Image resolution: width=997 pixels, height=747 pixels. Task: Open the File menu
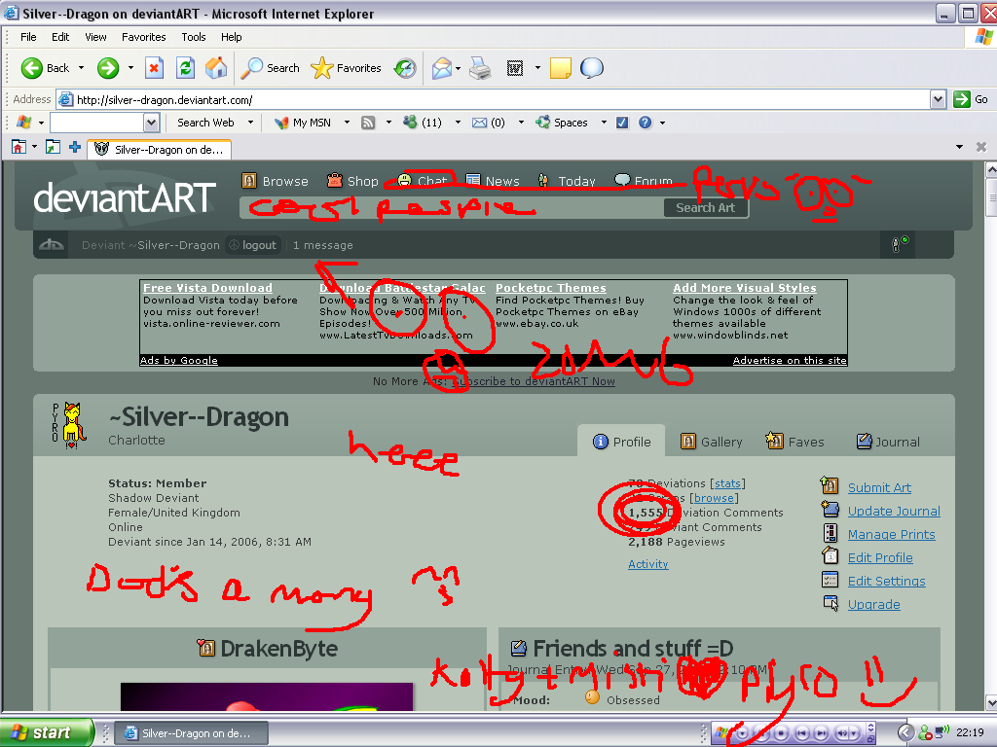28,37
